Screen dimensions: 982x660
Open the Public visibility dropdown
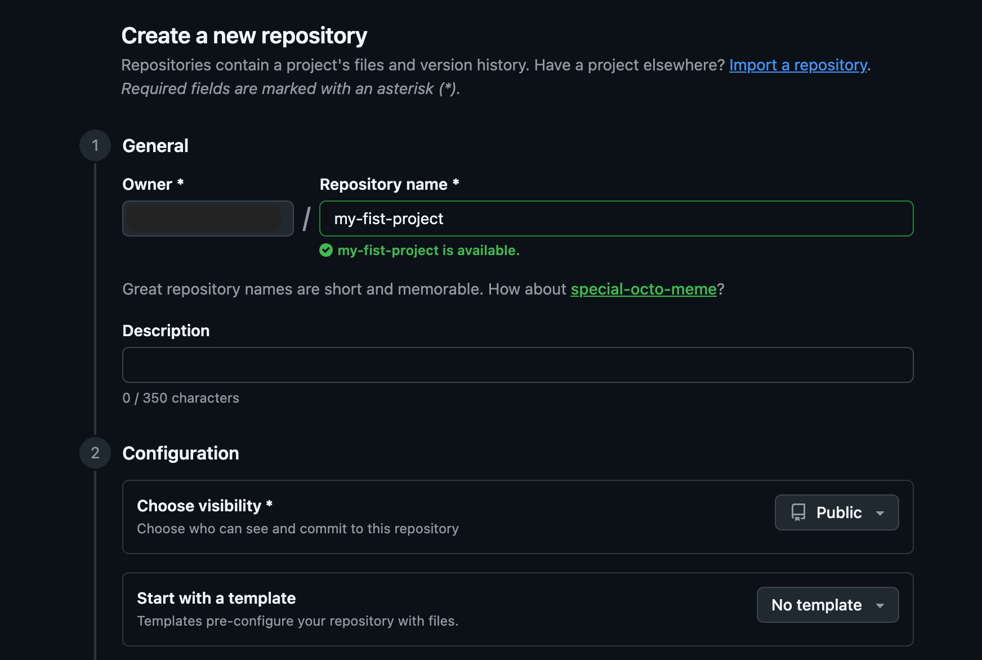click(x=837, y=512)
